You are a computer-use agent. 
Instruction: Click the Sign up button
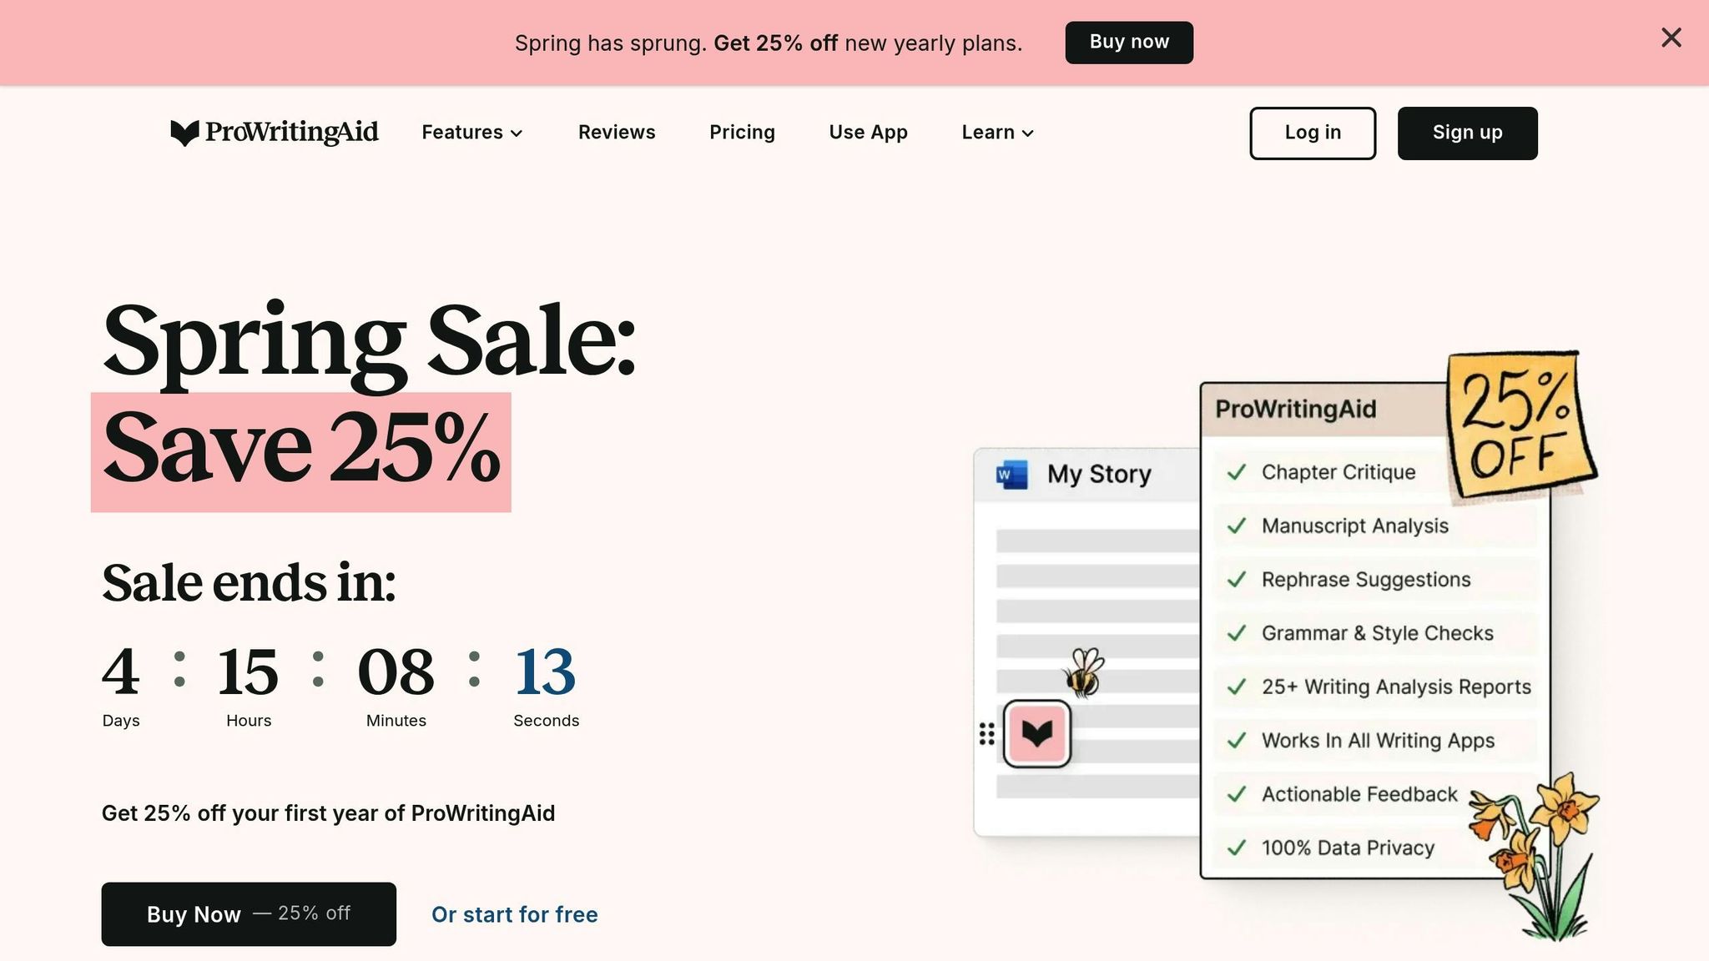[1467, 133]
